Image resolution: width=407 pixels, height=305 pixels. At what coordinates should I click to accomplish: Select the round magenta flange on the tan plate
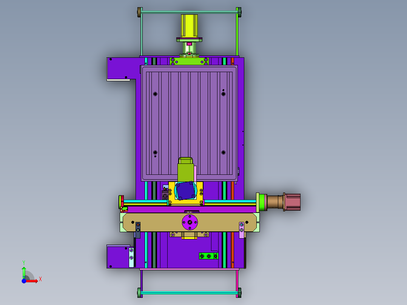point(190,222)
